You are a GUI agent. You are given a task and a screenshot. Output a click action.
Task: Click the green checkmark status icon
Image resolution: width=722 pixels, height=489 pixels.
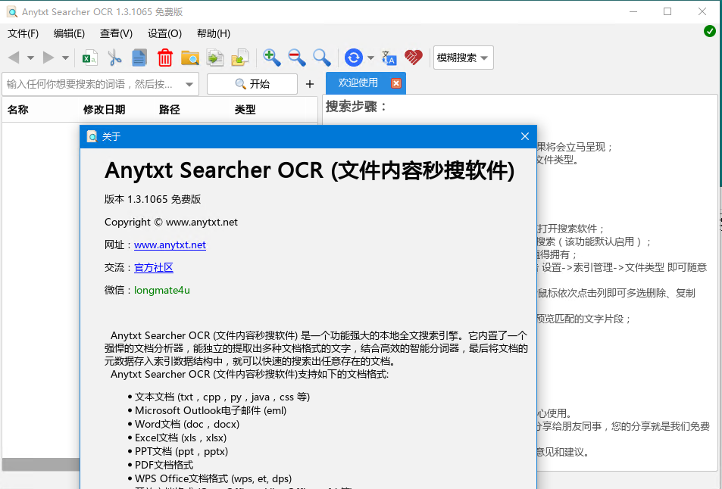710,31
